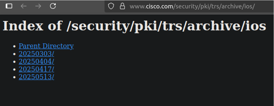Viewport: 274px width, 106px height.
Task: Go back using the left arrow
Action: point(24,6)
